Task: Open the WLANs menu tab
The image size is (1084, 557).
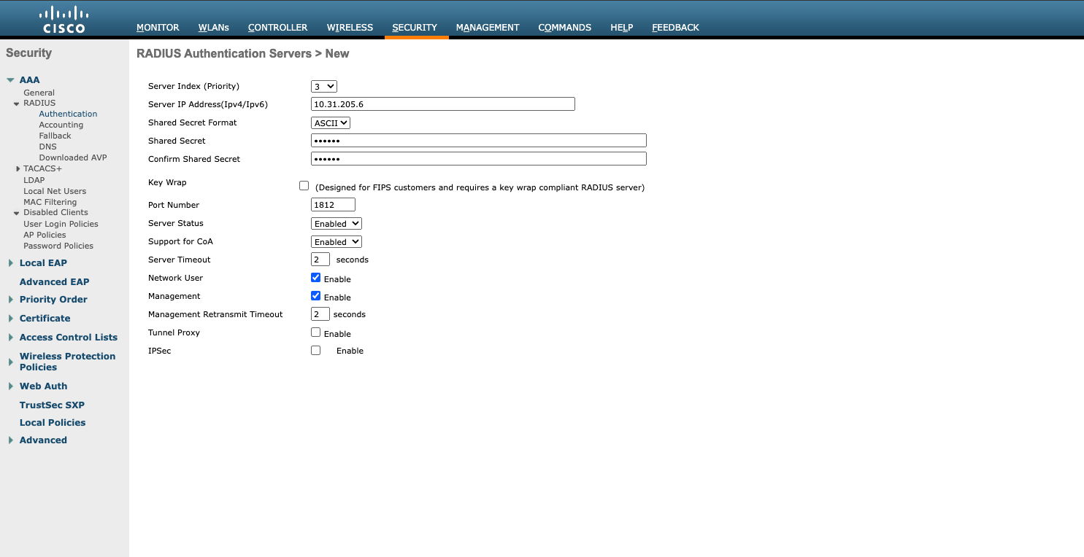Action: (x=213, y=28)
